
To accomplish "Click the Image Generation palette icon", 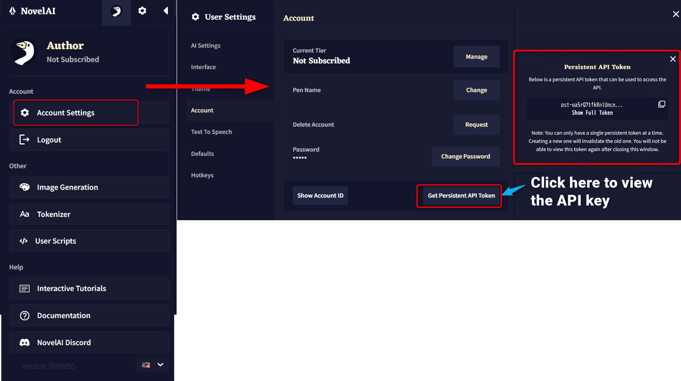I will 25,187.
